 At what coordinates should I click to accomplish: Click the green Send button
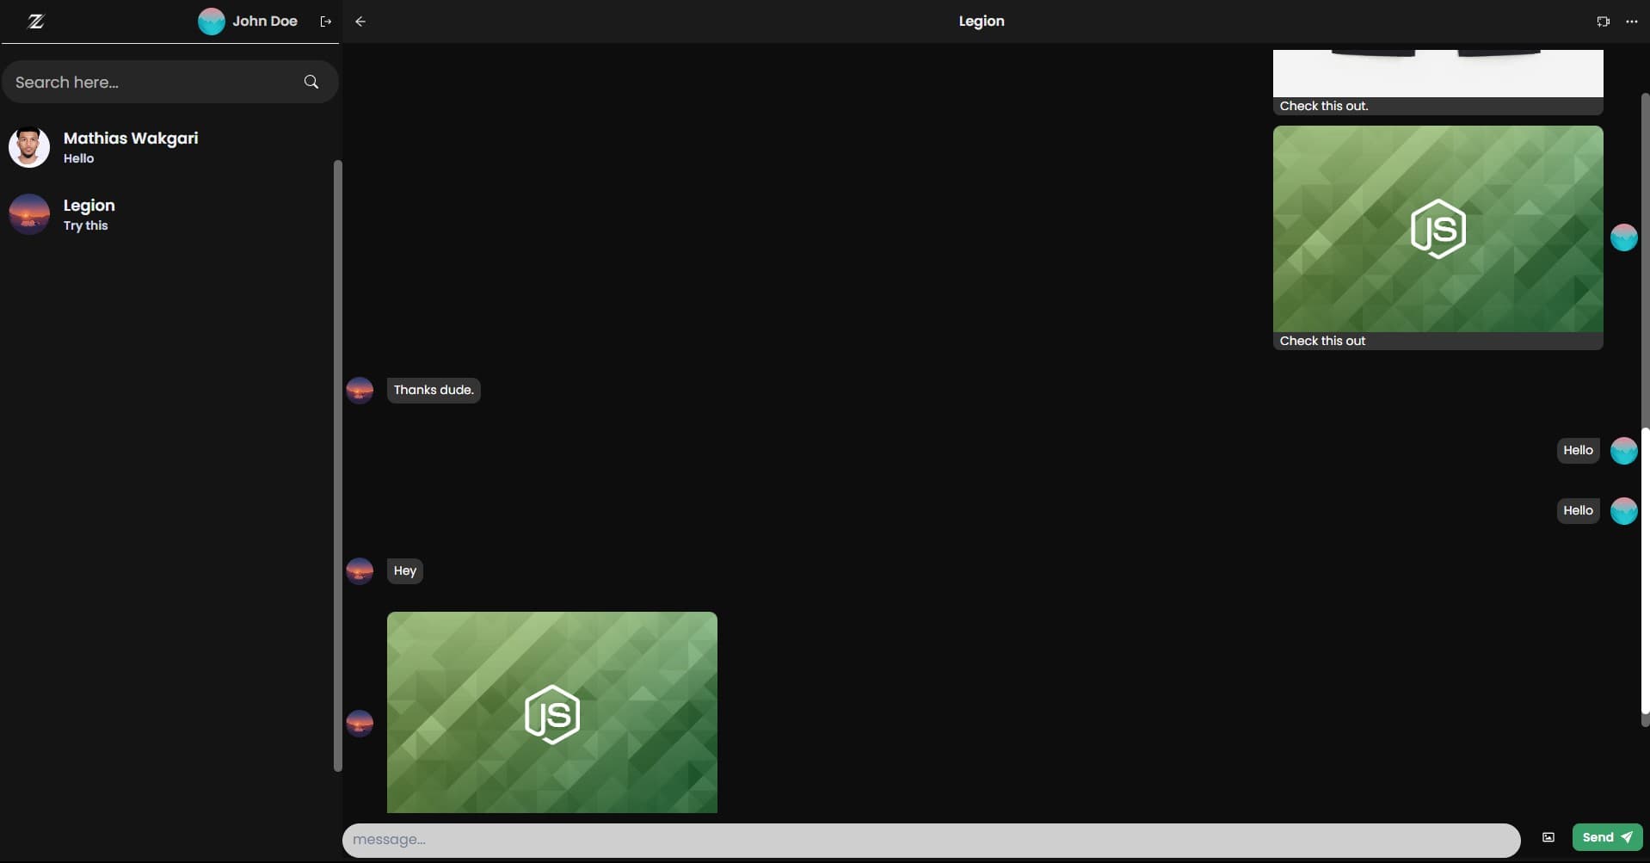click(x=1607, y=837)
